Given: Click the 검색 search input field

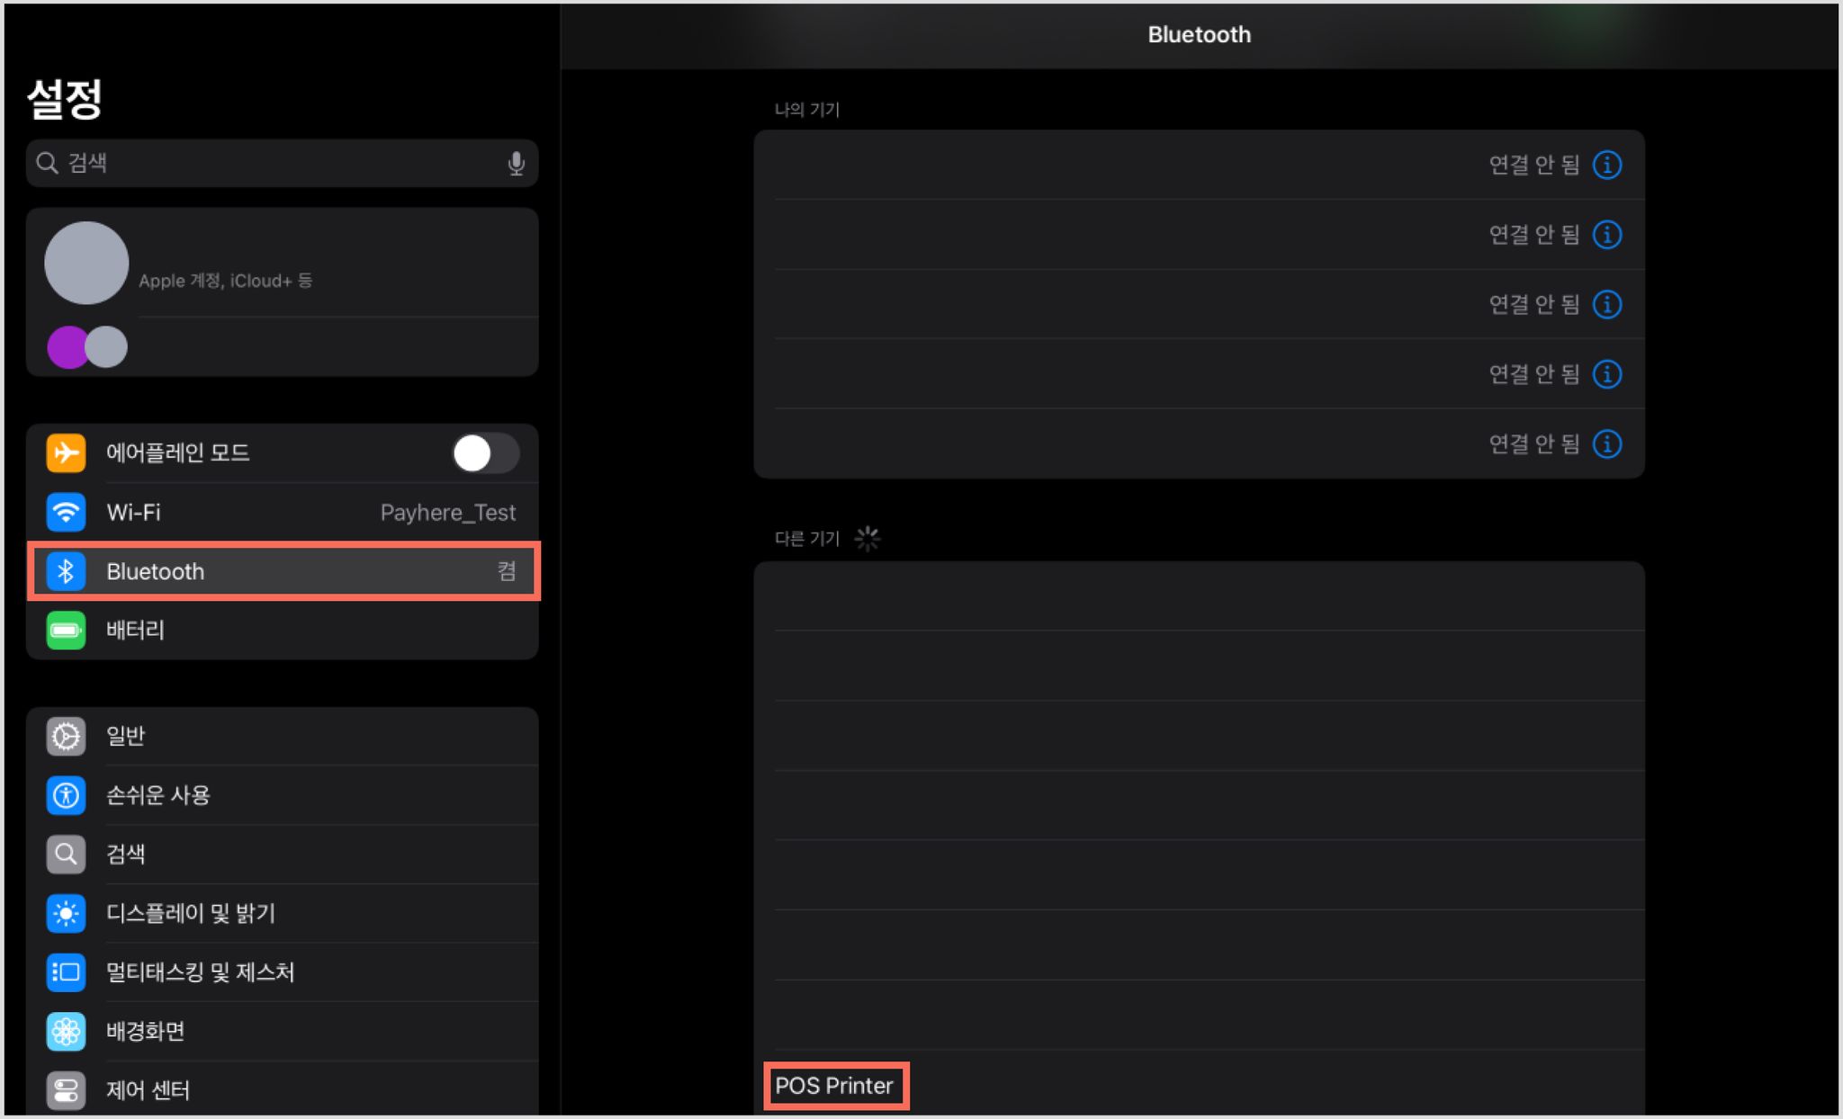Looking at the screenshot, I should coord(283,163).
